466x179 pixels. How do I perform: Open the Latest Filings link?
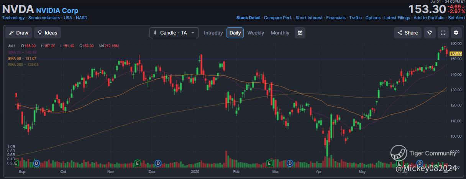397,18
